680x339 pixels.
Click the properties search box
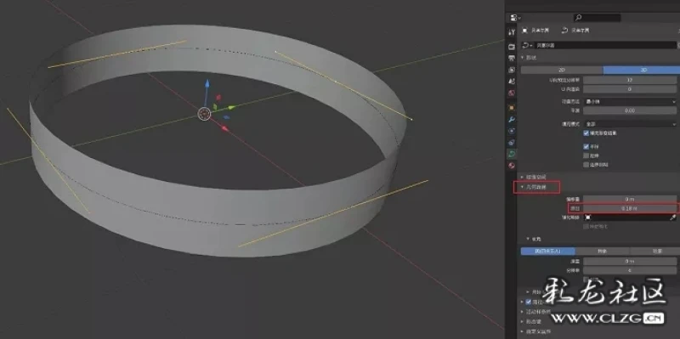pyautogui.click(x=598, y=18)
